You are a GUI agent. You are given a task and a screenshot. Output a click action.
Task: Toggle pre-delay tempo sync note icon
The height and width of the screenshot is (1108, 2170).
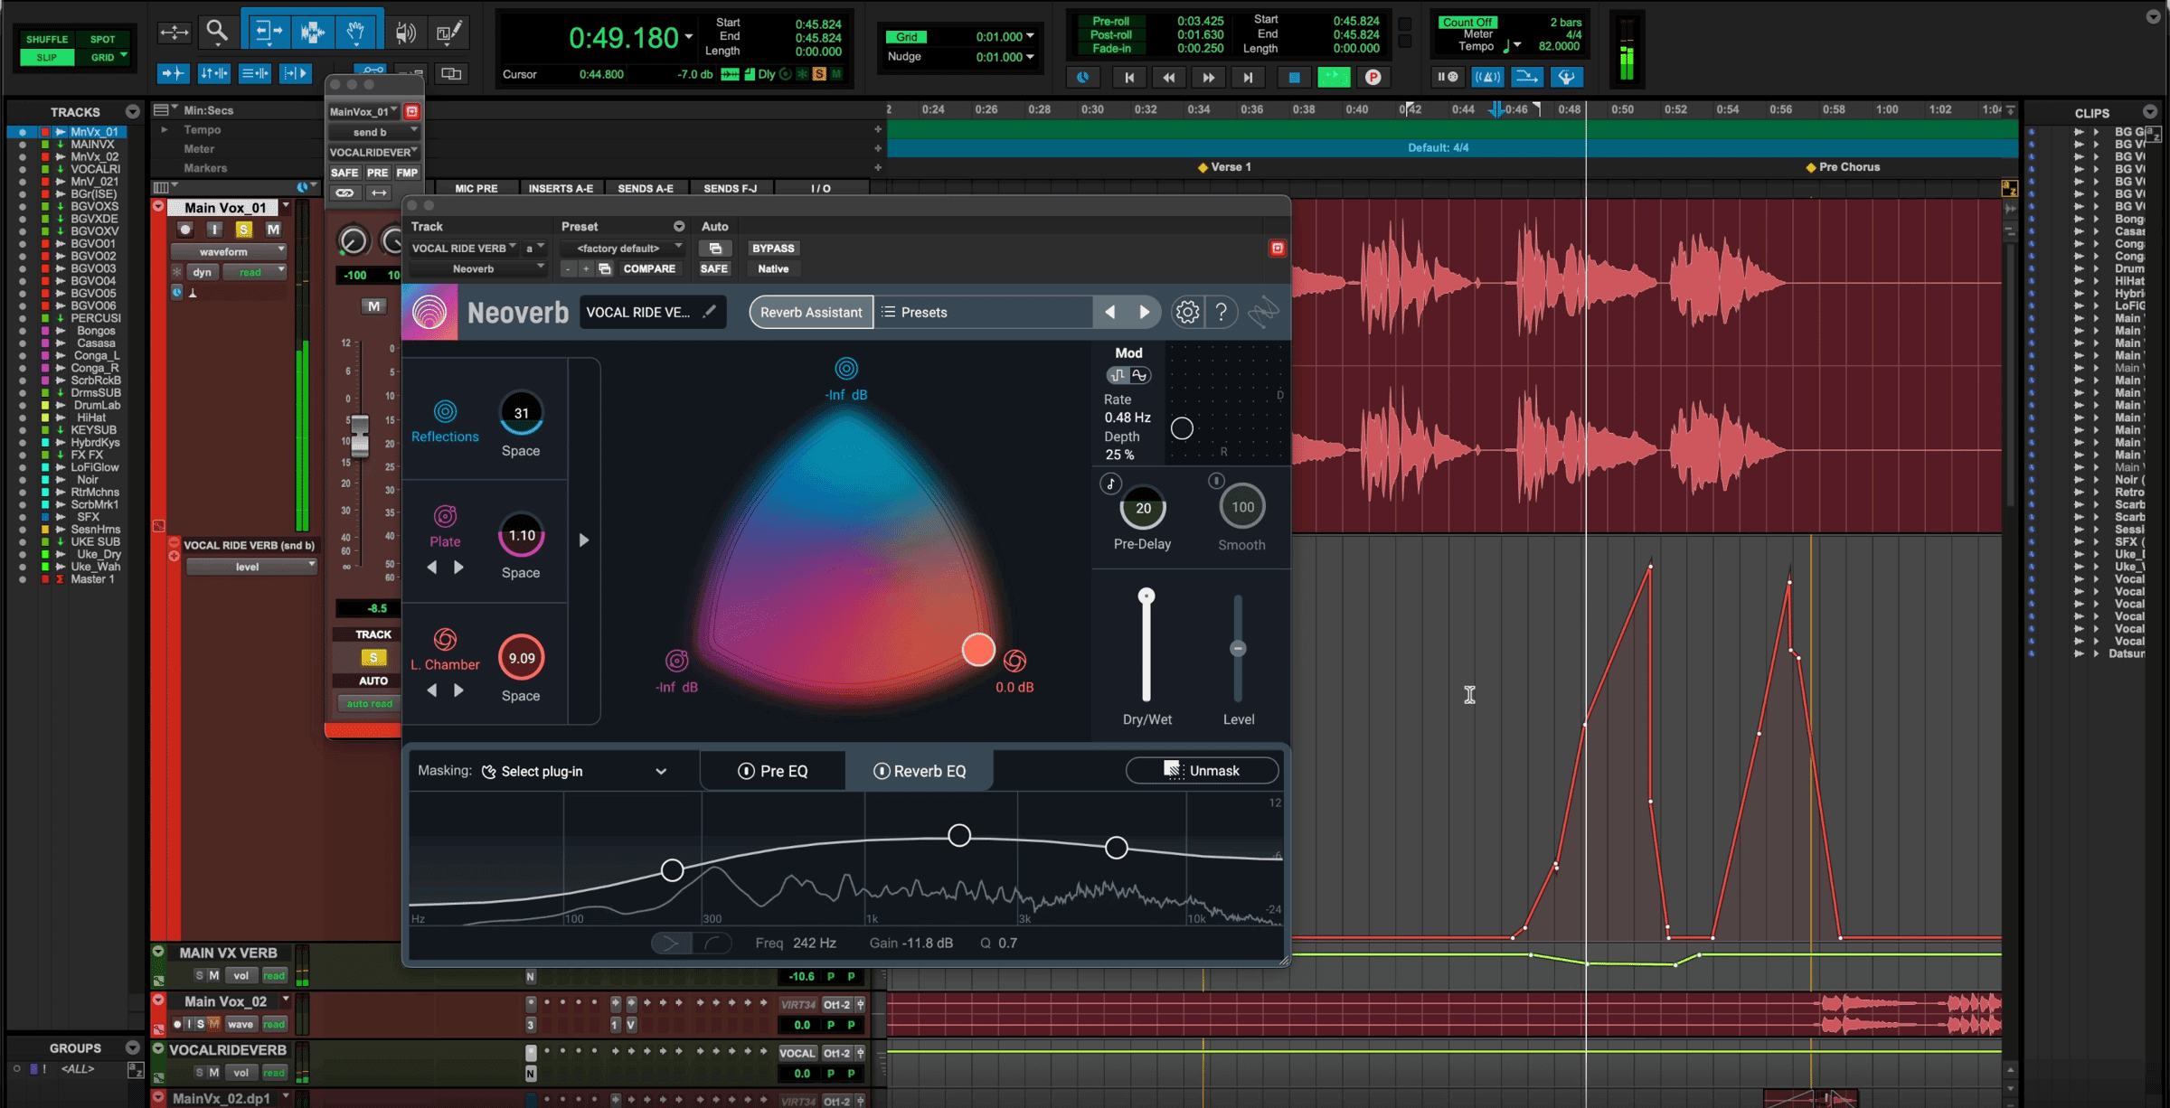point(1111,484)
